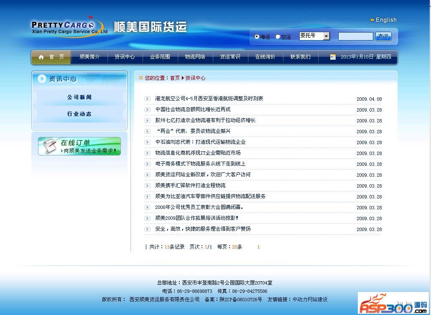The image size is (431, 315).
Task: Click the Pretty Cargo company logo
Action: (x=69, y=27)
